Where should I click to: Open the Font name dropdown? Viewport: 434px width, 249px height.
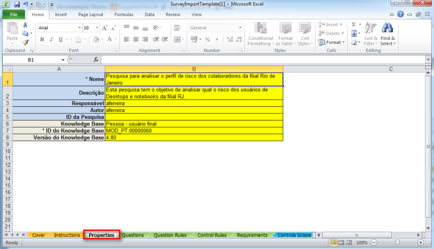pos(80,28)
